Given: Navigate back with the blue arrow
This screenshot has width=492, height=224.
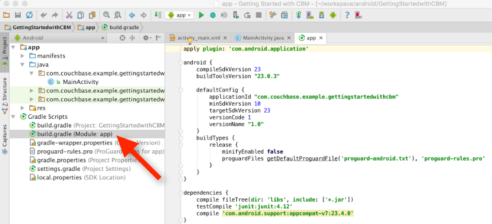Looking at the screenshot, I should [132, 15].
